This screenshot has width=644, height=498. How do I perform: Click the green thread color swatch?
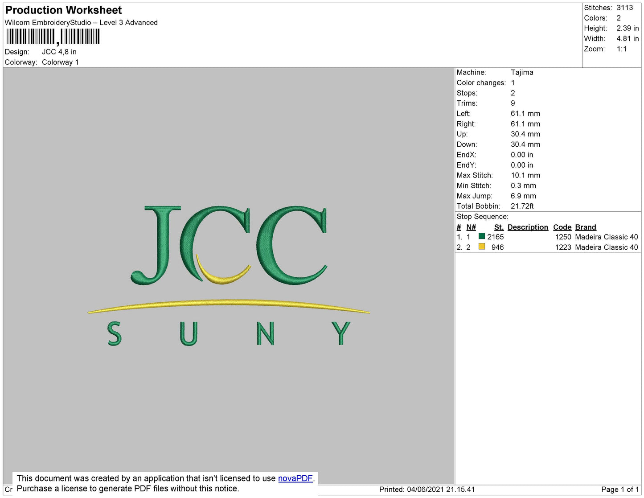(482, 236)
